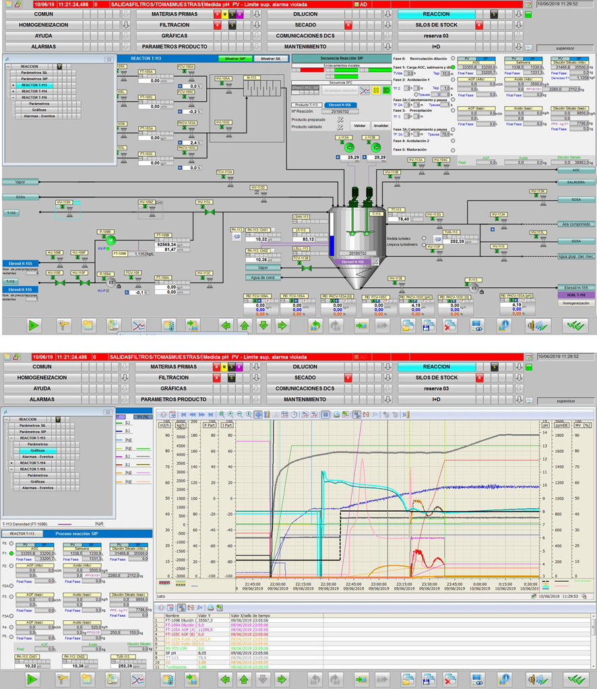Click zoom out magnifier in trend chart toolbar
The height and width of the screenshot is (689, 597).
click(240, 415)
